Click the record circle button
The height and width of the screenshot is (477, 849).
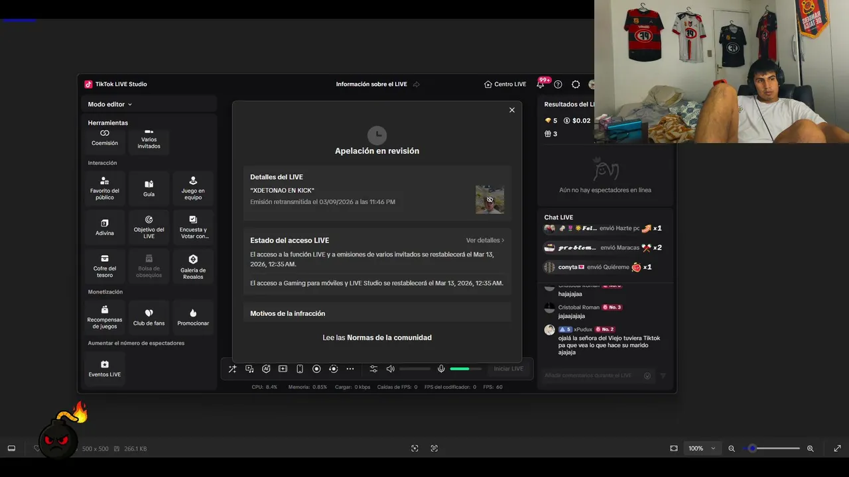(x=316, y=369)
